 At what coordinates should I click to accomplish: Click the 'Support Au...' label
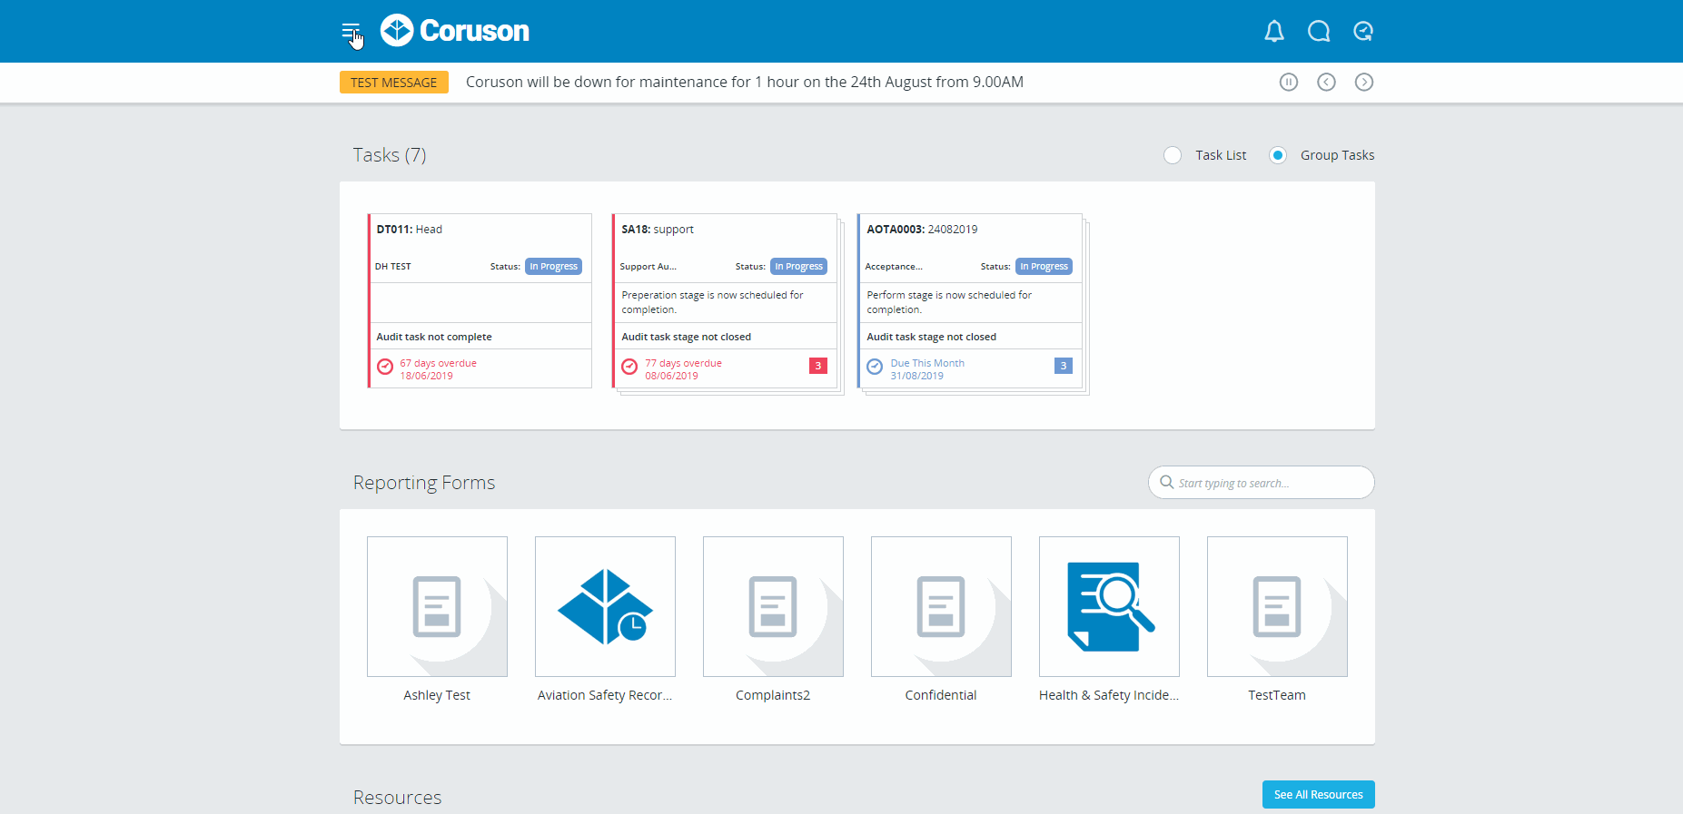648,267
